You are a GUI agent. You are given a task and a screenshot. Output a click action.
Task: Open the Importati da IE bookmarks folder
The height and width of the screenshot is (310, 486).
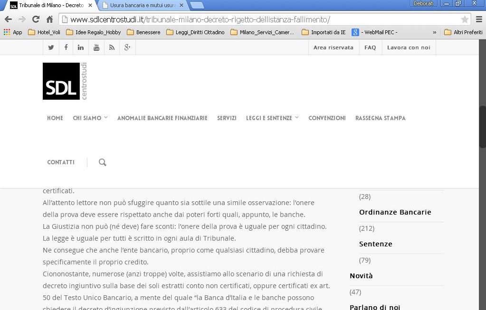tap(324, 32)
